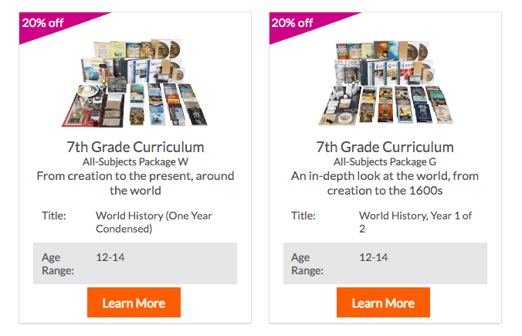522x336 pixels.
Task: Click the 'From creation to the present' description
Action: coord(135,183)
